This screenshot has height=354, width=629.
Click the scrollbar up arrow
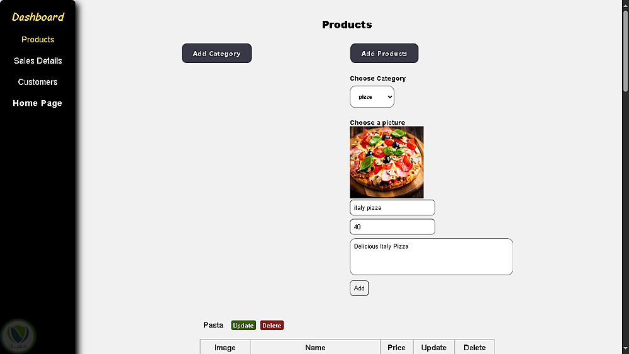pos(625,4)
